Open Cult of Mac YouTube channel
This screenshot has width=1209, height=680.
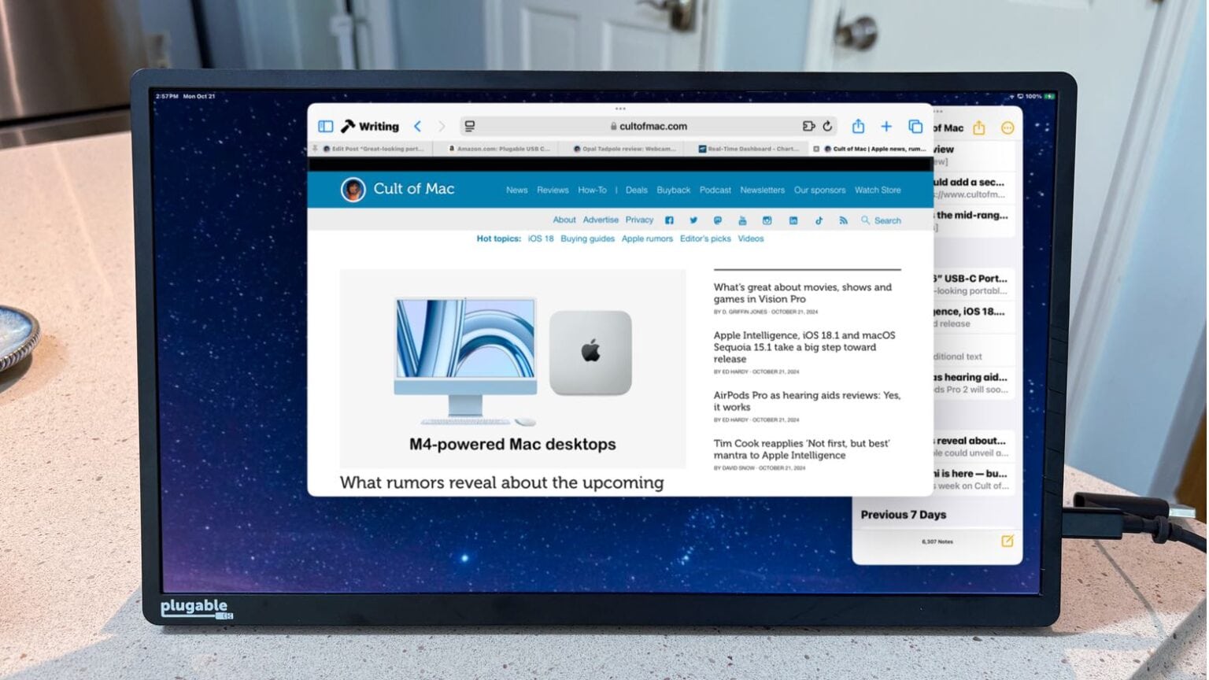[741, 221]
